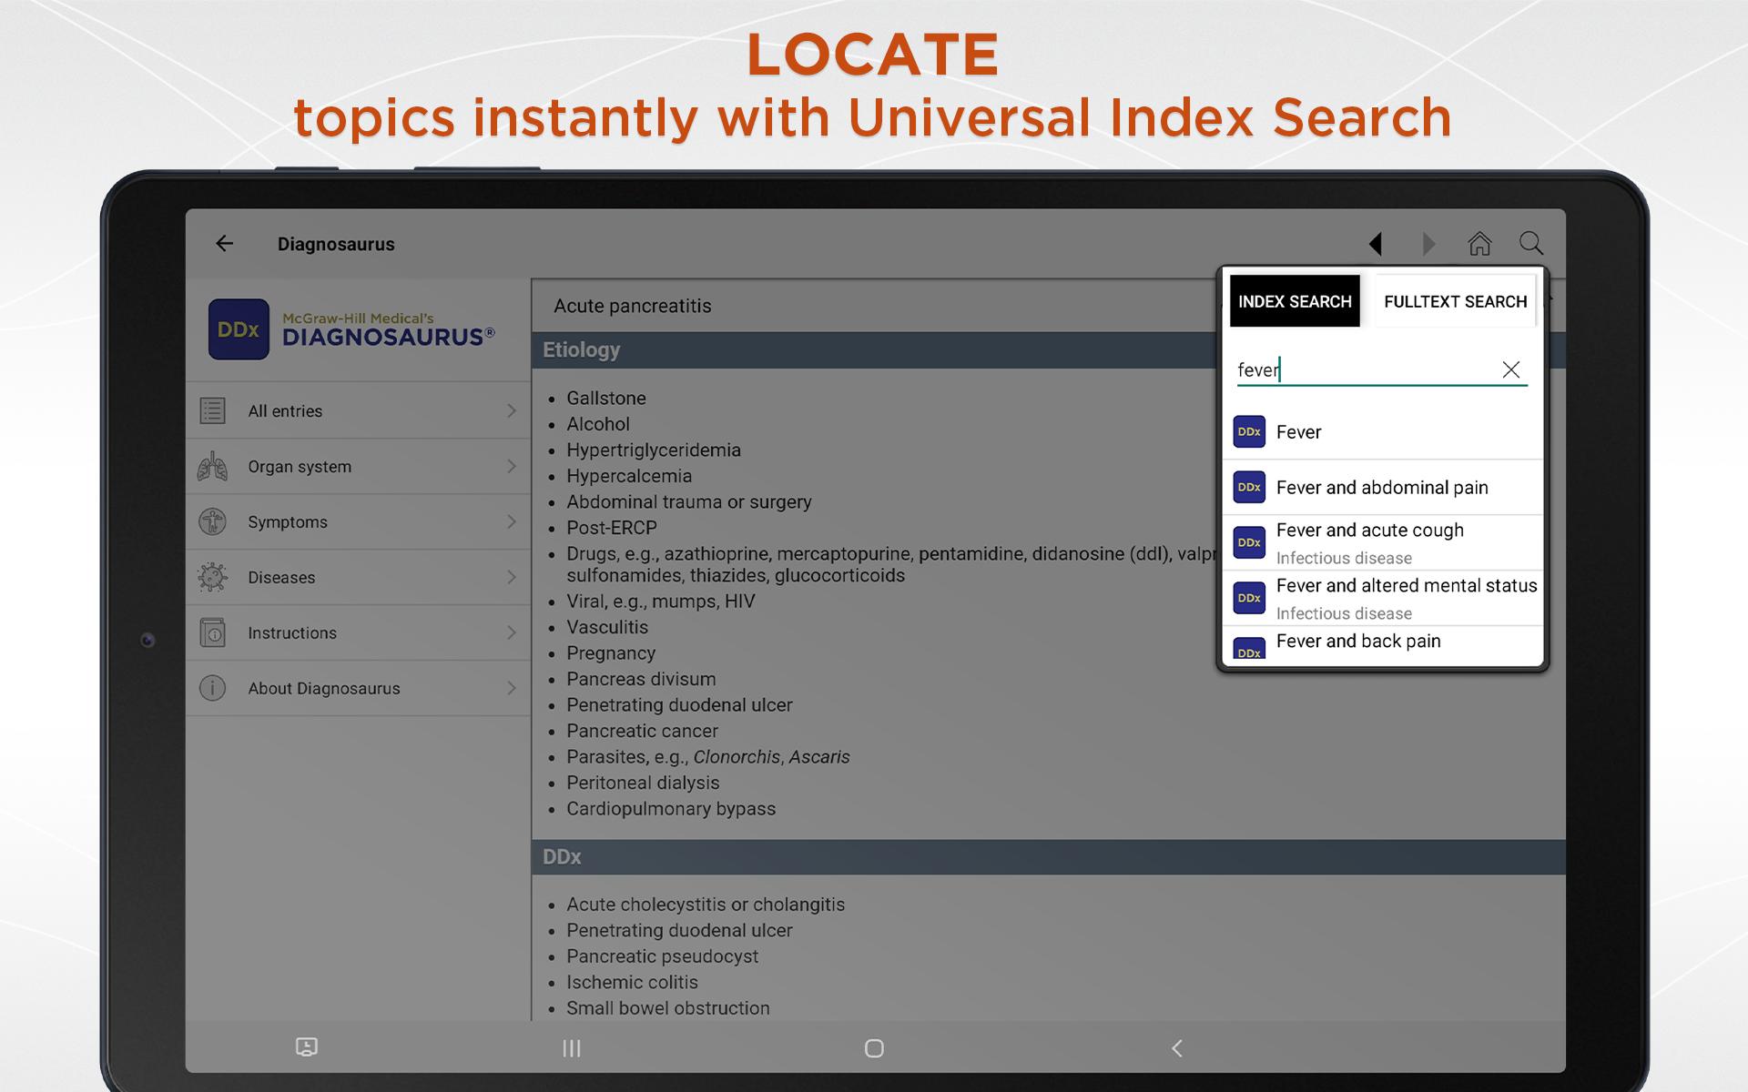Go forward with right triangle arrow

click(1428, 243)
